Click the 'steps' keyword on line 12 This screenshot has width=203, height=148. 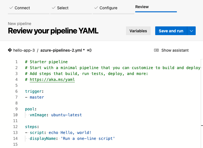click(31, 127)
